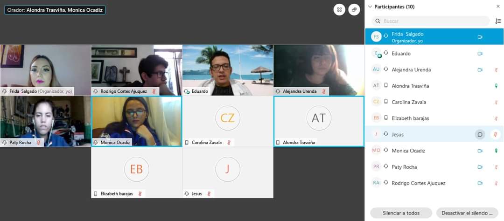This screenshot has width=504, height=221.
Task: Open chat with Jesus
Action: tap(480, 134)
